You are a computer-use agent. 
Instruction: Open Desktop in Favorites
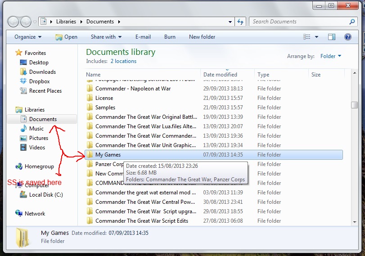click(x=34, y=63)
